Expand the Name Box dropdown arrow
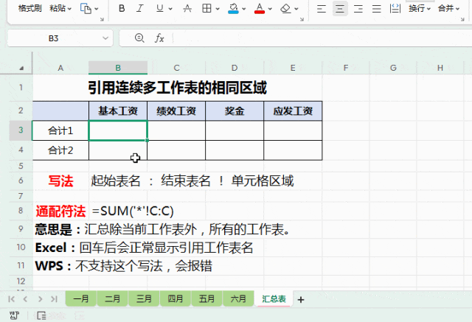The image size is (472, 322). (x=105, y=38)
